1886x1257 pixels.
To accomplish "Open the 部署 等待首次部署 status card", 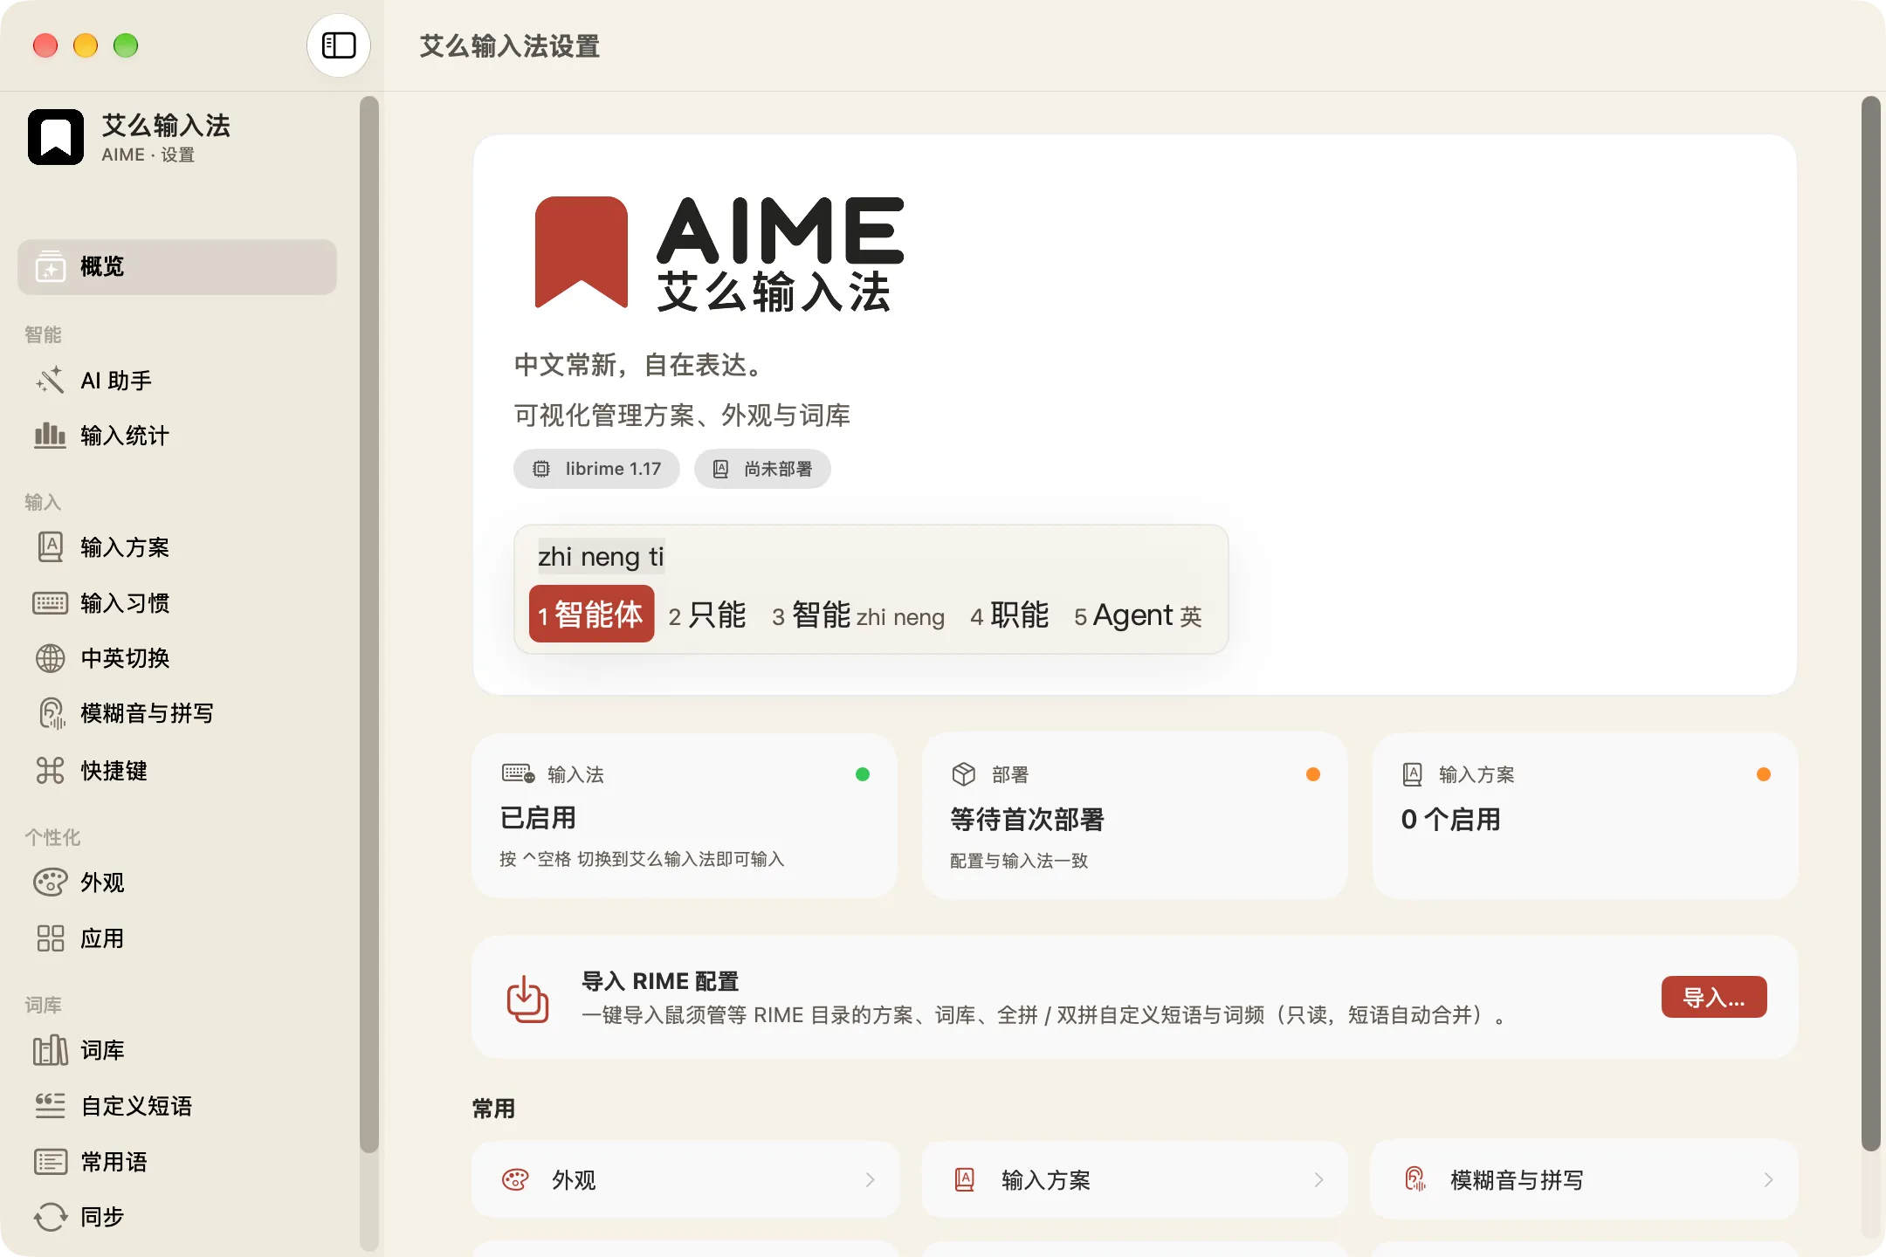I will (x=1135, y=816).
